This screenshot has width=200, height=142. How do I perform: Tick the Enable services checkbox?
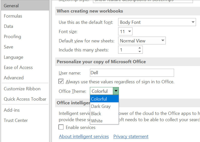coord(61,127)
